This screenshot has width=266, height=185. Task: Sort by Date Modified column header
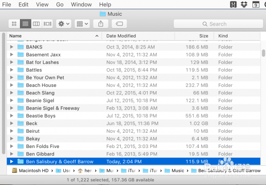click(x=138, y=36)
